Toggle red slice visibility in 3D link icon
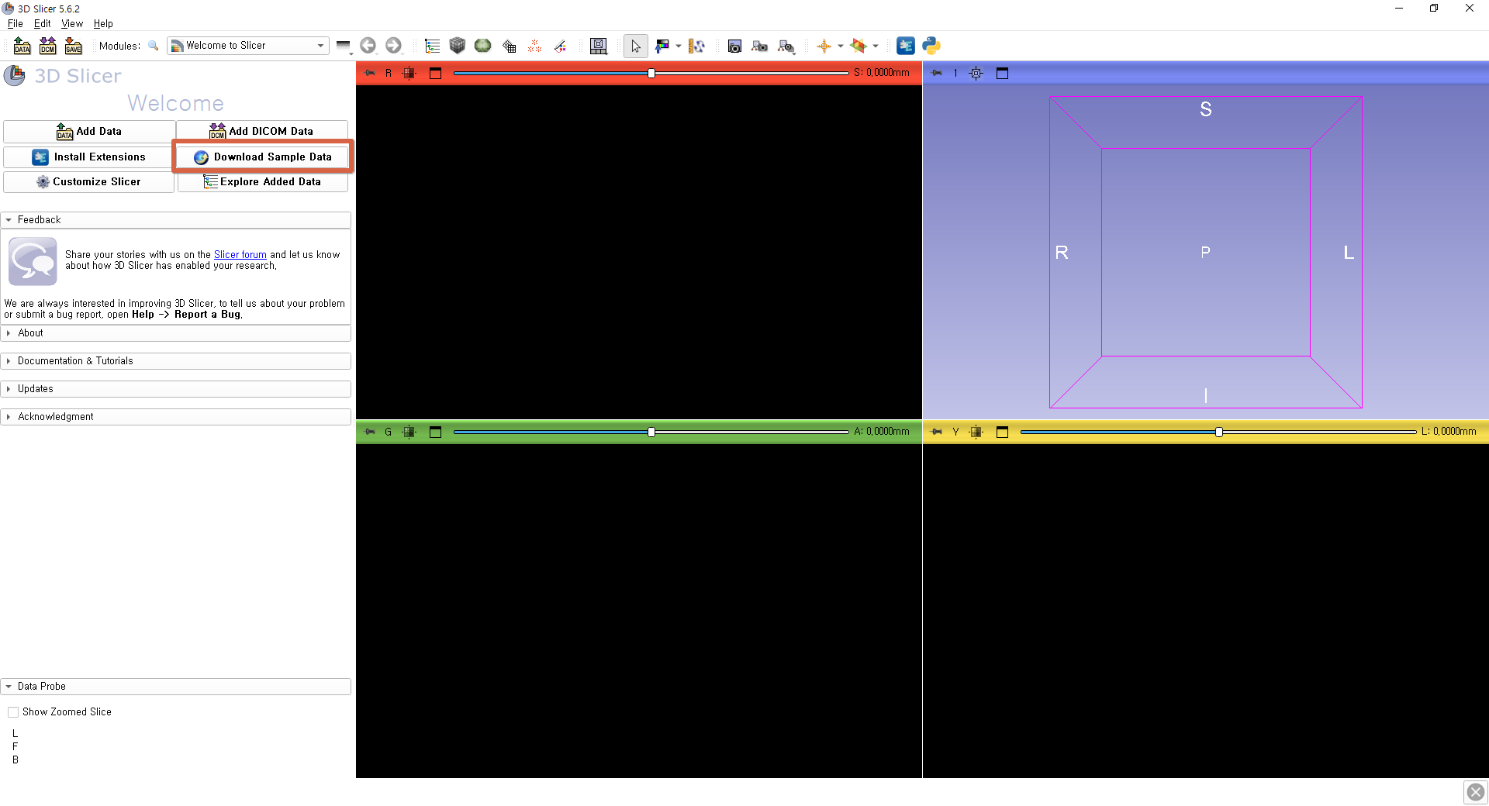This screenshot has height=806, width=1489. (409, 73)
